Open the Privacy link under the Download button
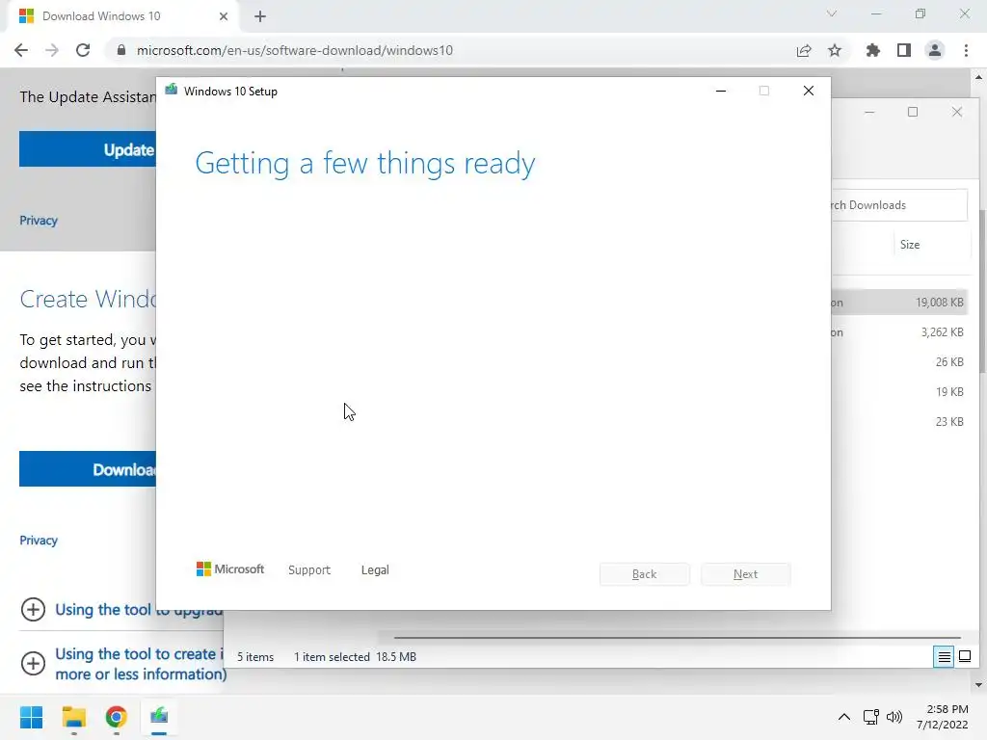 click(x=39, y=540)
